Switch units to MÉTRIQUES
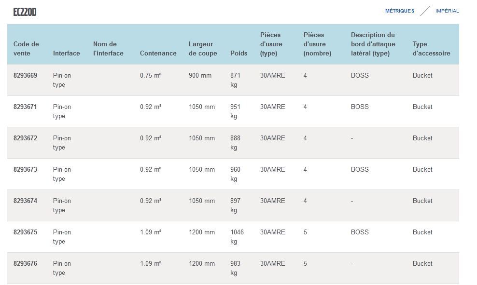477x285 pixels. pos(399,11)
